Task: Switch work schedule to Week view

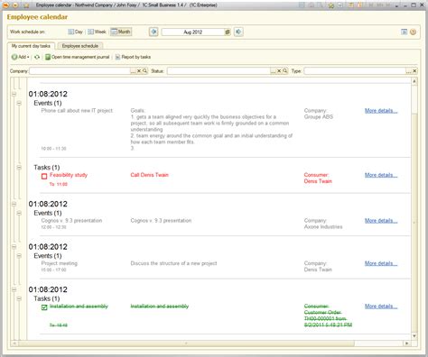Action: [x=97, y=32]
